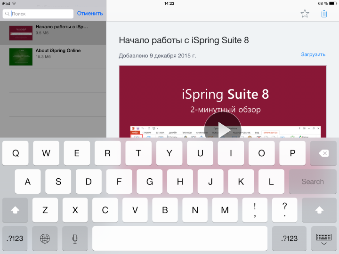339x254 pixels.
Task: Tap the L key
Action: pos(271,182)
